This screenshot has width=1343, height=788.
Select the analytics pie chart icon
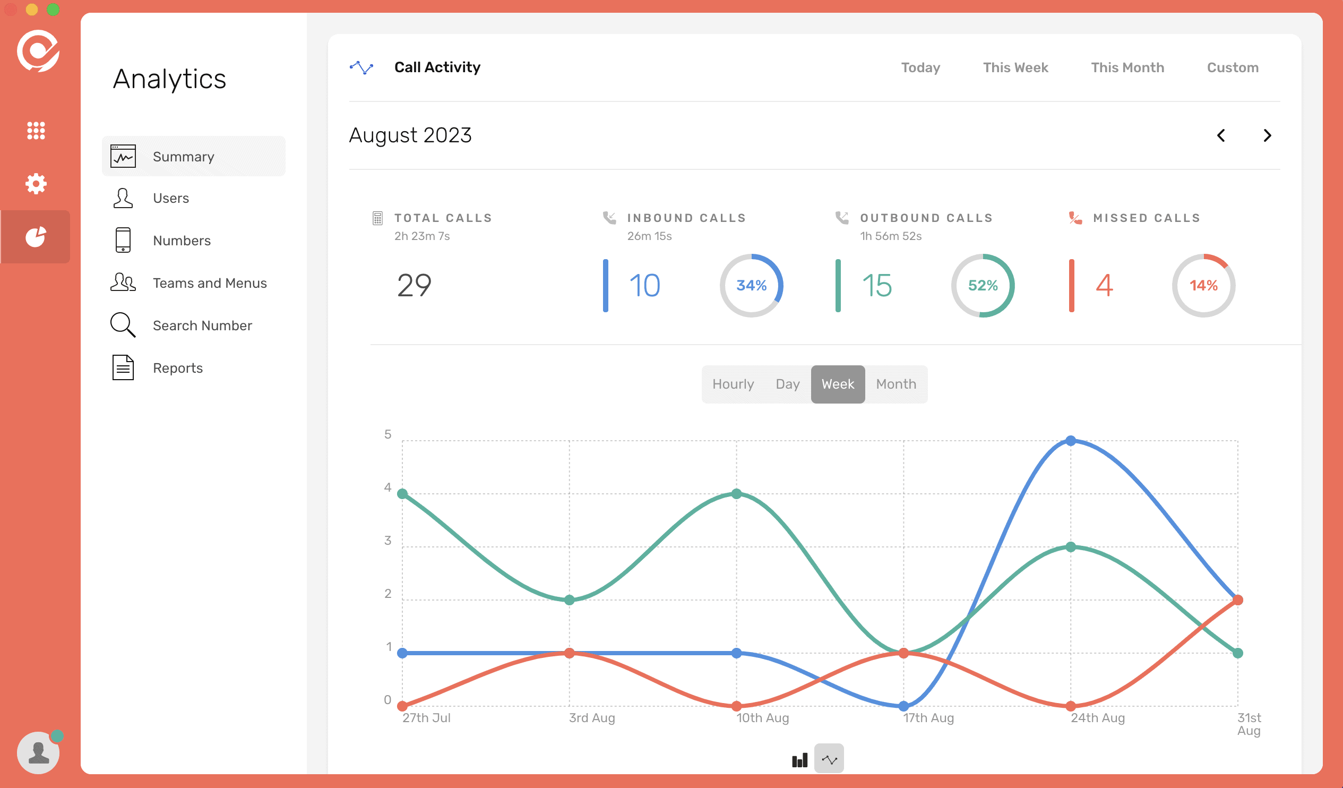click(x=36, y=237)
